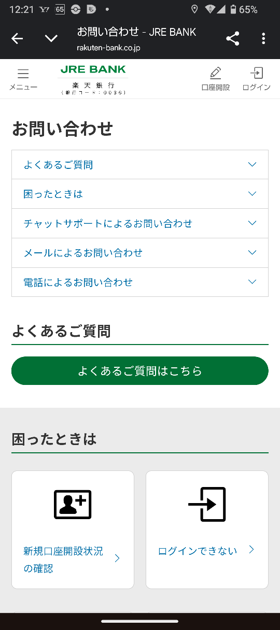
Task: Open 新規口座開設状況の確認 link
Action: 63,560
